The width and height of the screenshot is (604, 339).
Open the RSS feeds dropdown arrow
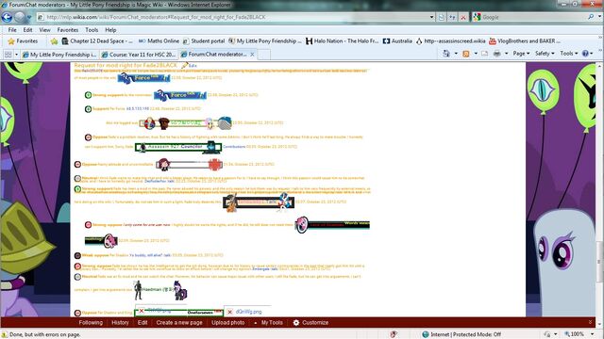476,54
